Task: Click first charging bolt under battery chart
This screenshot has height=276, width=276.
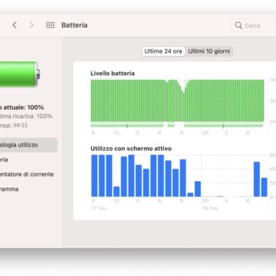Action: (127, 126)
